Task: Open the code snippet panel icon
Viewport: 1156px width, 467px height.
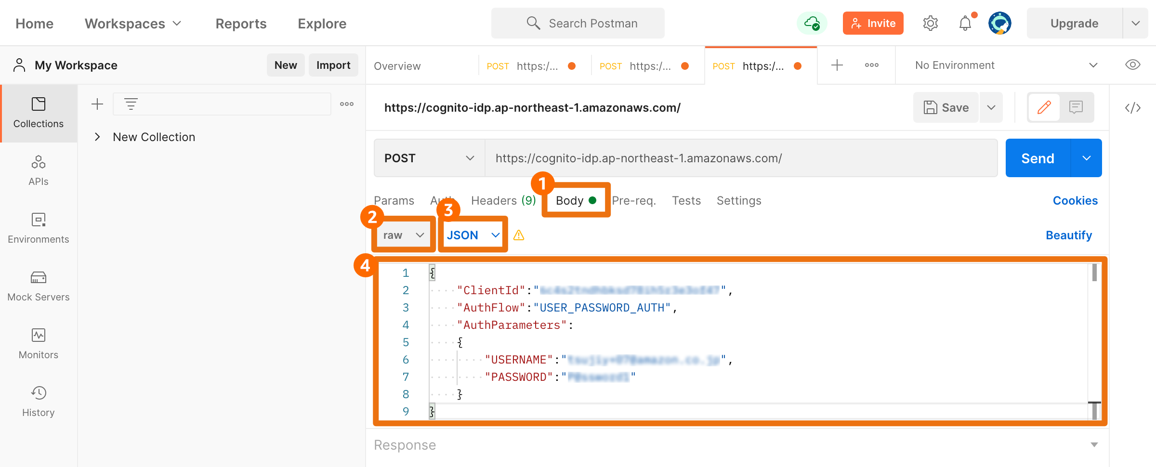Action: click(x=1133, y=108)
